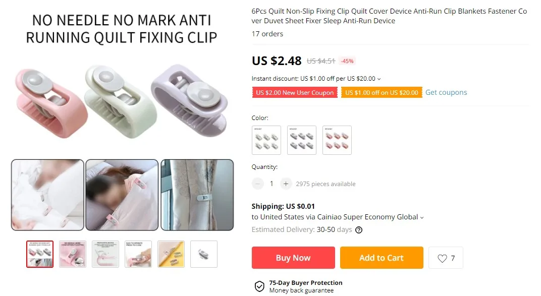
Task: Select the gray clips color option
Action: (x=302, y=140)
